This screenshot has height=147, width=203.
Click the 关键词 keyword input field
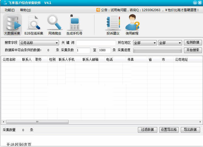point(96,43)
